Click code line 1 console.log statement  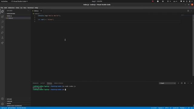49,16
